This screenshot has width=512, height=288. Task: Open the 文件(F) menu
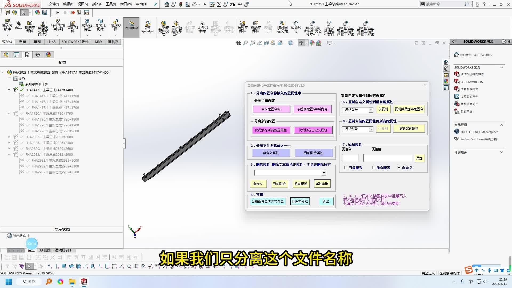(54, 4)
